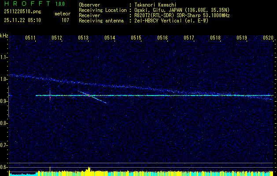Jump to the 0515 time marker
This screenshot has width=277, height=176.
coord(136,38)
